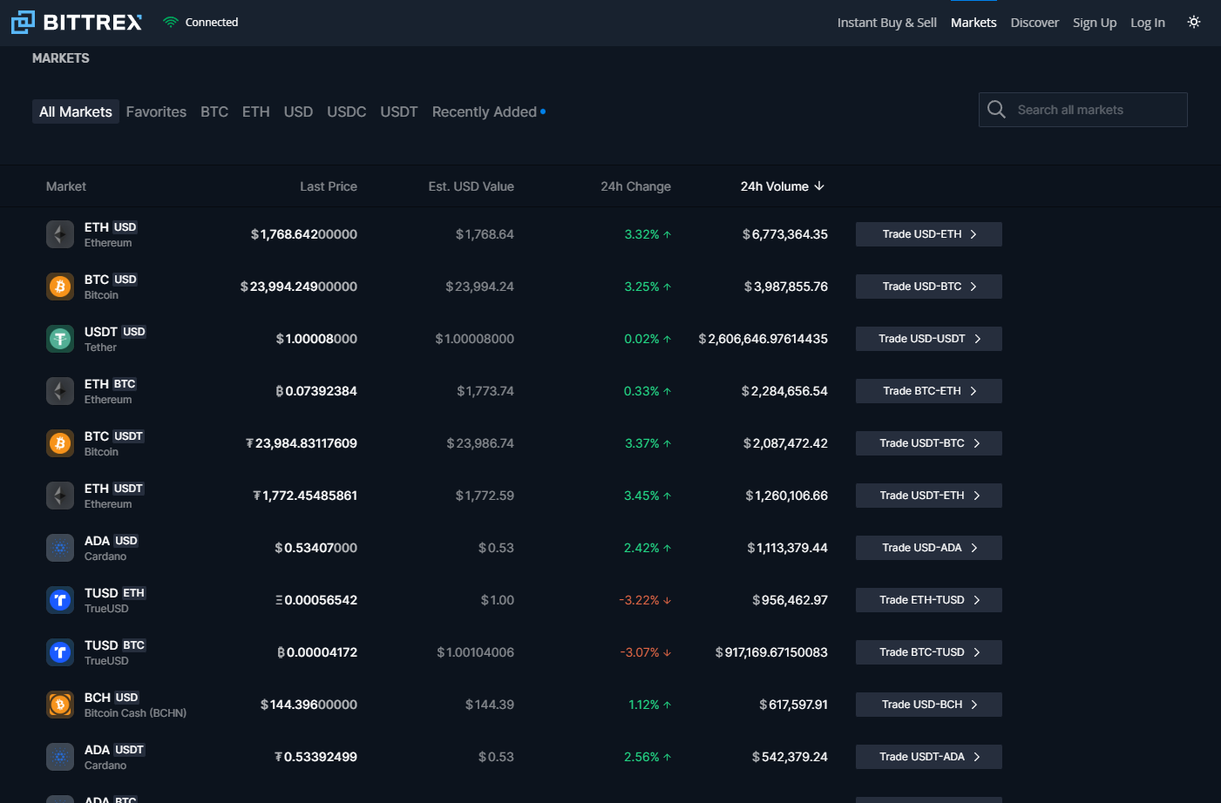Click the Log In link

[x=1148, y=23]
